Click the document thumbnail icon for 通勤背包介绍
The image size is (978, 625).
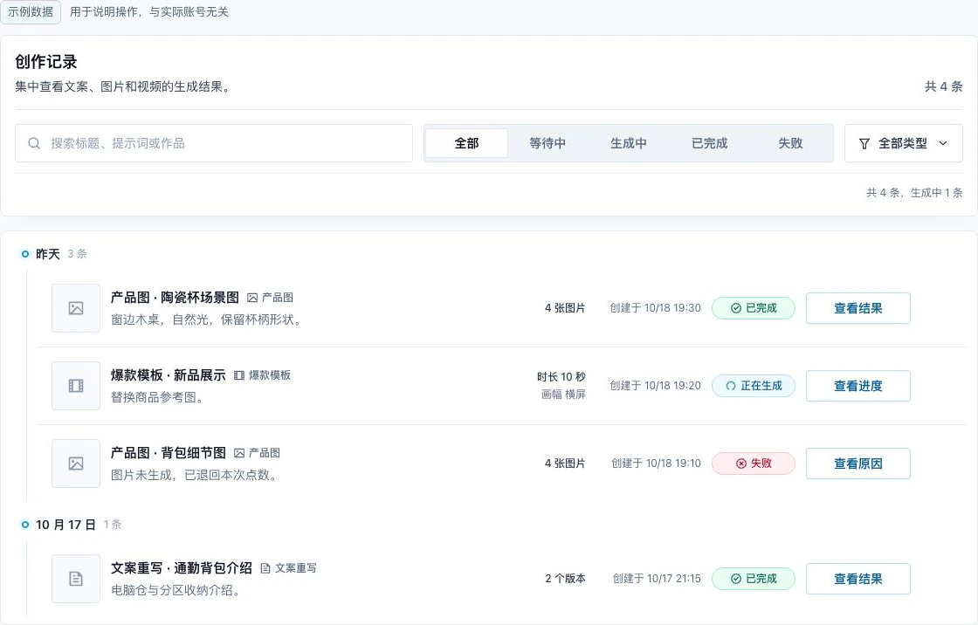pos(76,579)
